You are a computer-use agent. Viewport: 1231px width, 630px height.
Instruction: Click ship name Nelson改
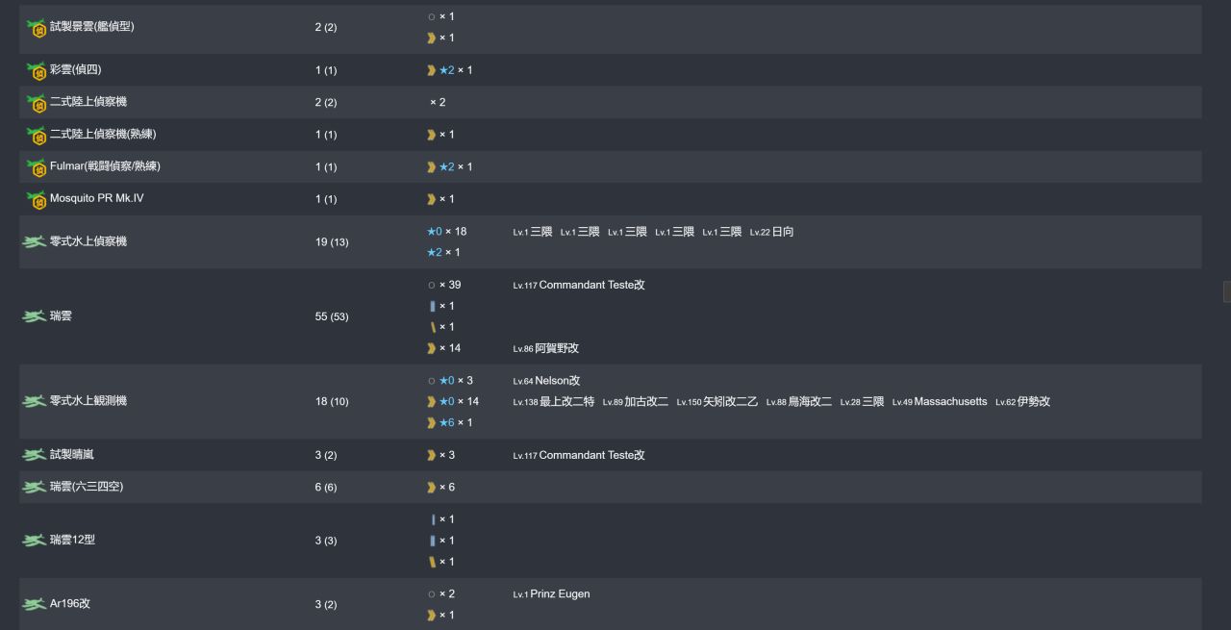tap(557, 381)
